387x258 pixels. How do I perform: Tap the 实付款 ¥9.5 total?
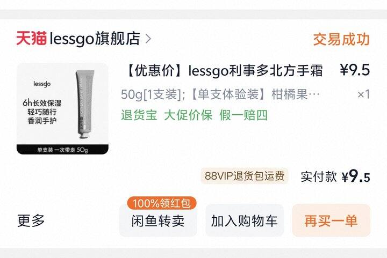pos(335,176)
